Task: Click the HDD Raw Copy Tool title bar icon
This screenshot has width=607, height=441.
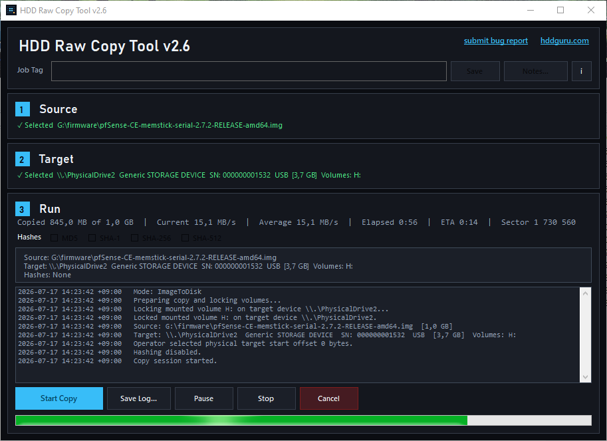Action: pyautogui.click(x=11, y=10)
